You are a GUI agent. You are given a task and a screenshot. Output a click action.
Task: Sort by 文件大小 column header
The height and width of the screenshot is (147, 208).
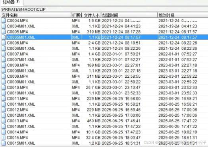92,15
